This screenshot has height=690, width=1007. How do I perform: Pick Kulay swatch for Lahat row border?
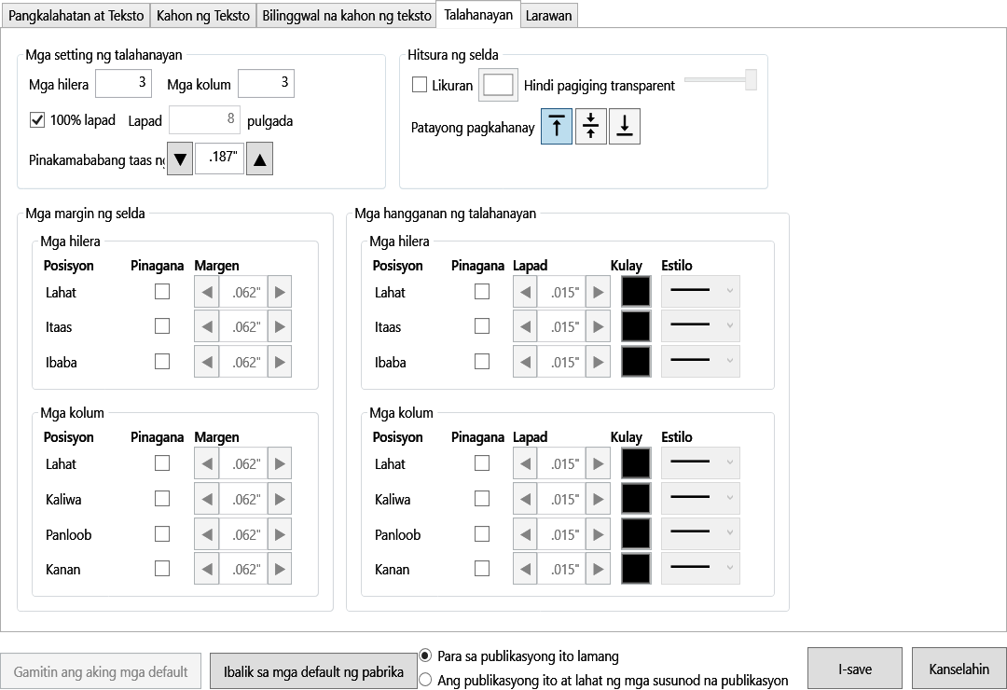[636, 292]
